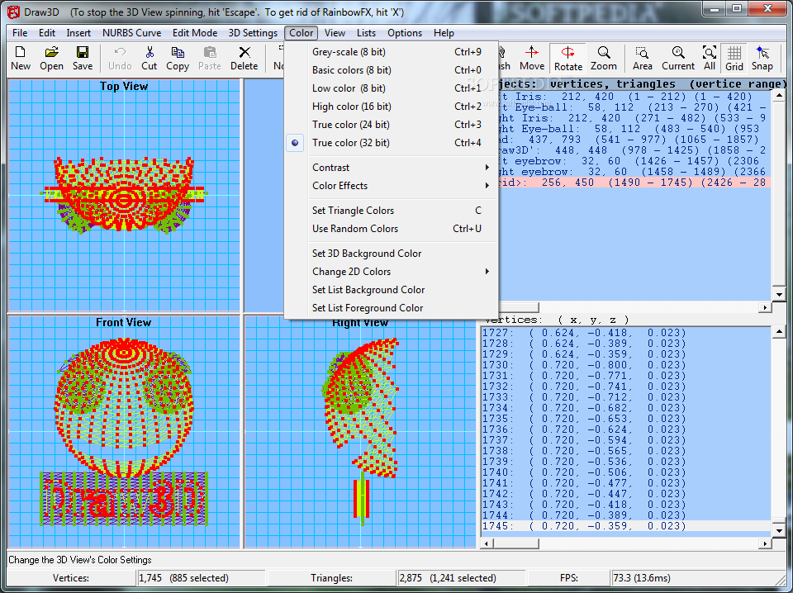Cut selection with the scissors icon

(150, 58)
